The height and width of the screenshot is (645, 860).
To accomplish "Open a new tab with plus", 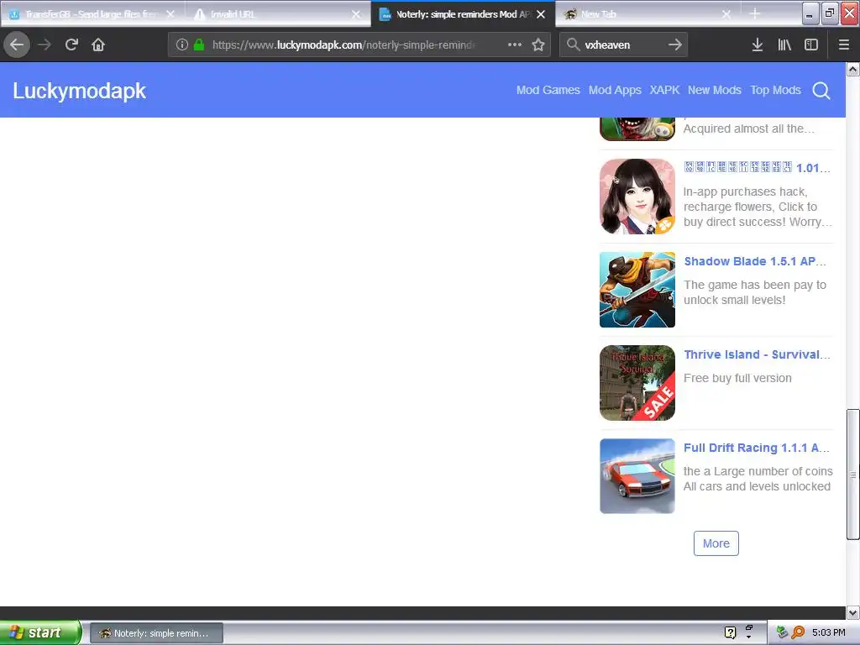I will [755, 13].
